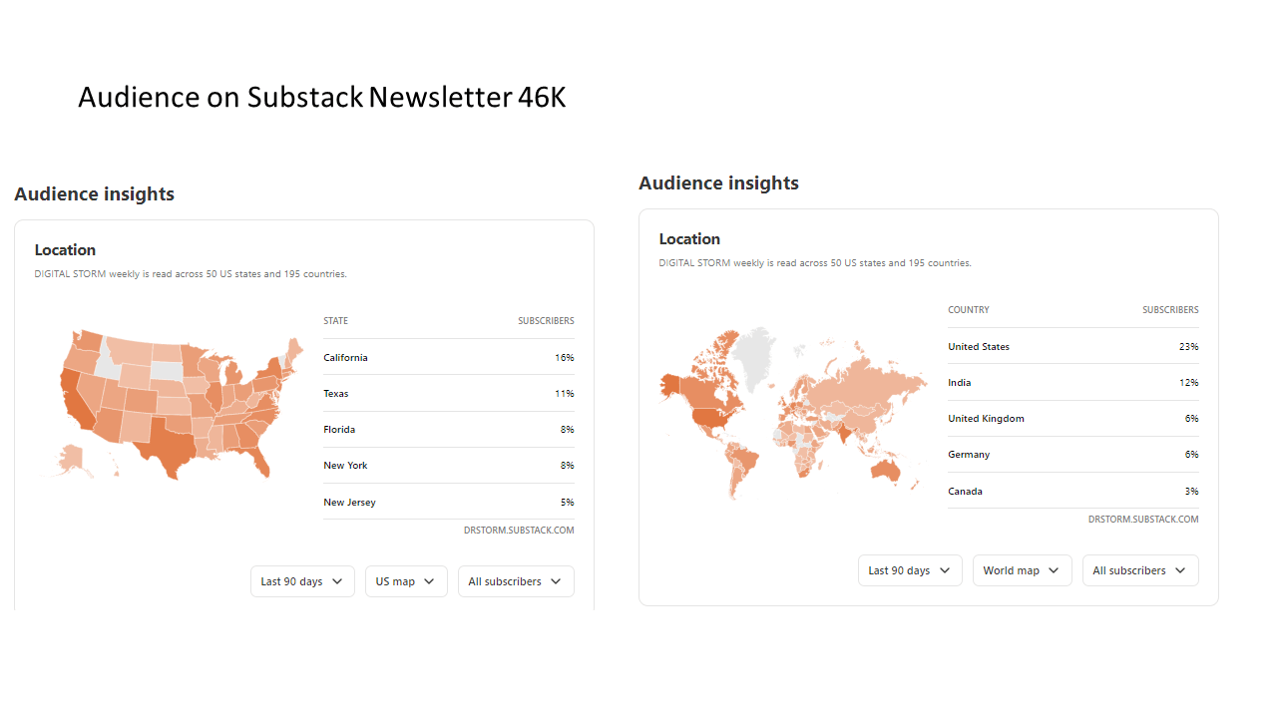Click the Canada row label

965,492
